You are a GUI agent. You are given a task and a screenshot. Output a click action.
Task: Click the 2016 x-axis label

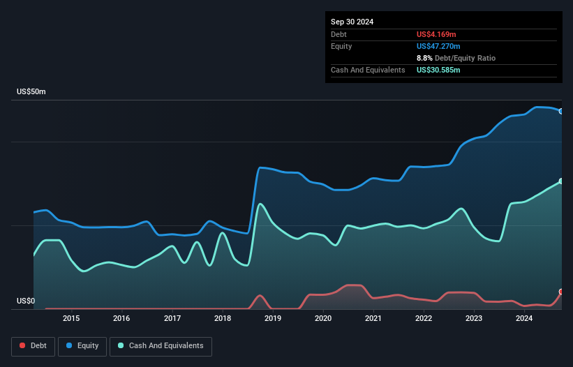[x=121, y=318]
